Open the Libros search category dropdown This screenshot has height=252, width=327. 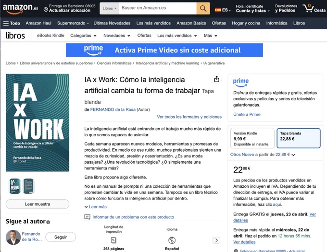110,8
